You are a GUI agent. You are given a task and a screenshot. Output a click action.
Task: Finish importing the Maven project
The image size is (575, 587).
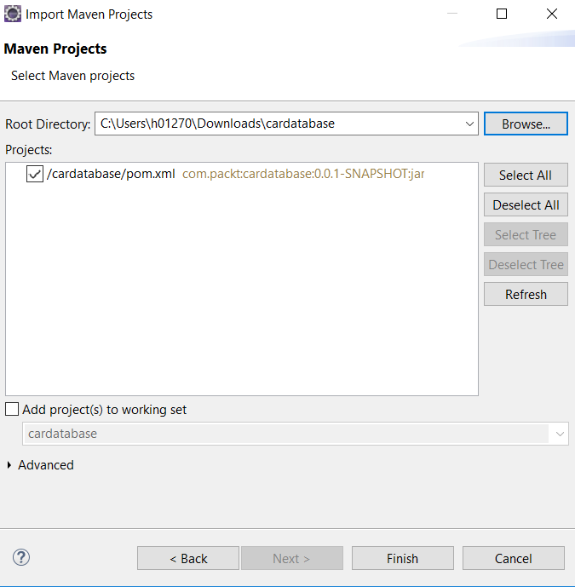(403, 558)
